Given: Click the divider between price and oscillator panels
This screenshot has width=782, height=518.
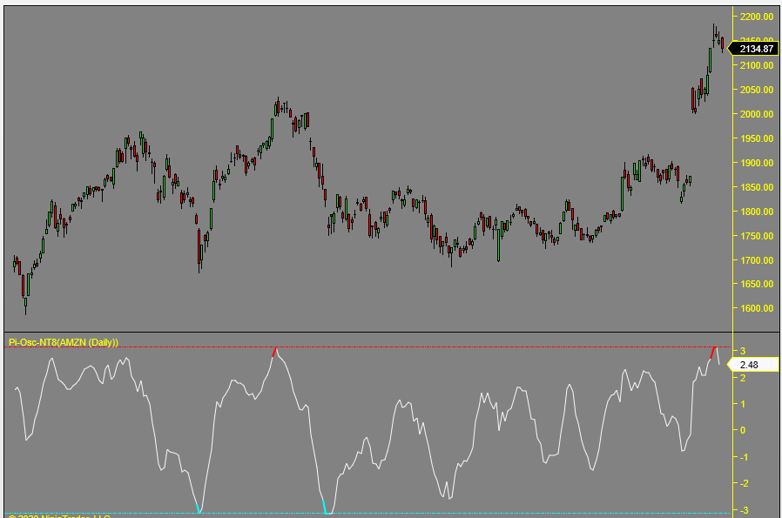Looking at the screenshot, I should 366,333.
